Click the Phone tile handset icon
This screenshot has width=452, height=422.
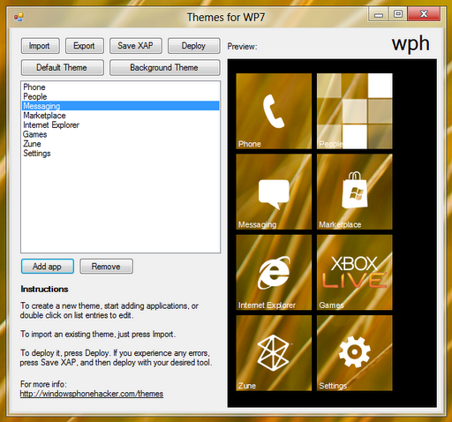(x=274, y=111)
